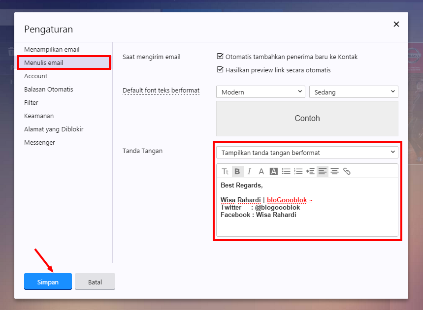Screen dimensions: 423x310
Task: Open Keamanan settings section
Action: click(x=39, y=116)
